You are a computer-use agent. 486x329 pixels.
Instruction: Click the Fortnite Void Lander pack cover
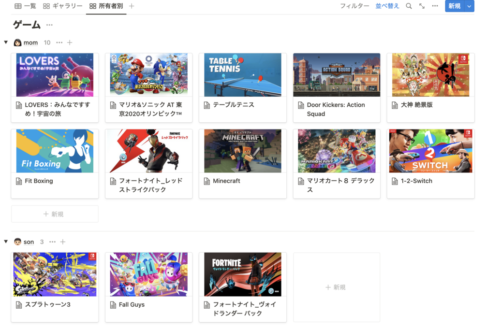point(243,274)
